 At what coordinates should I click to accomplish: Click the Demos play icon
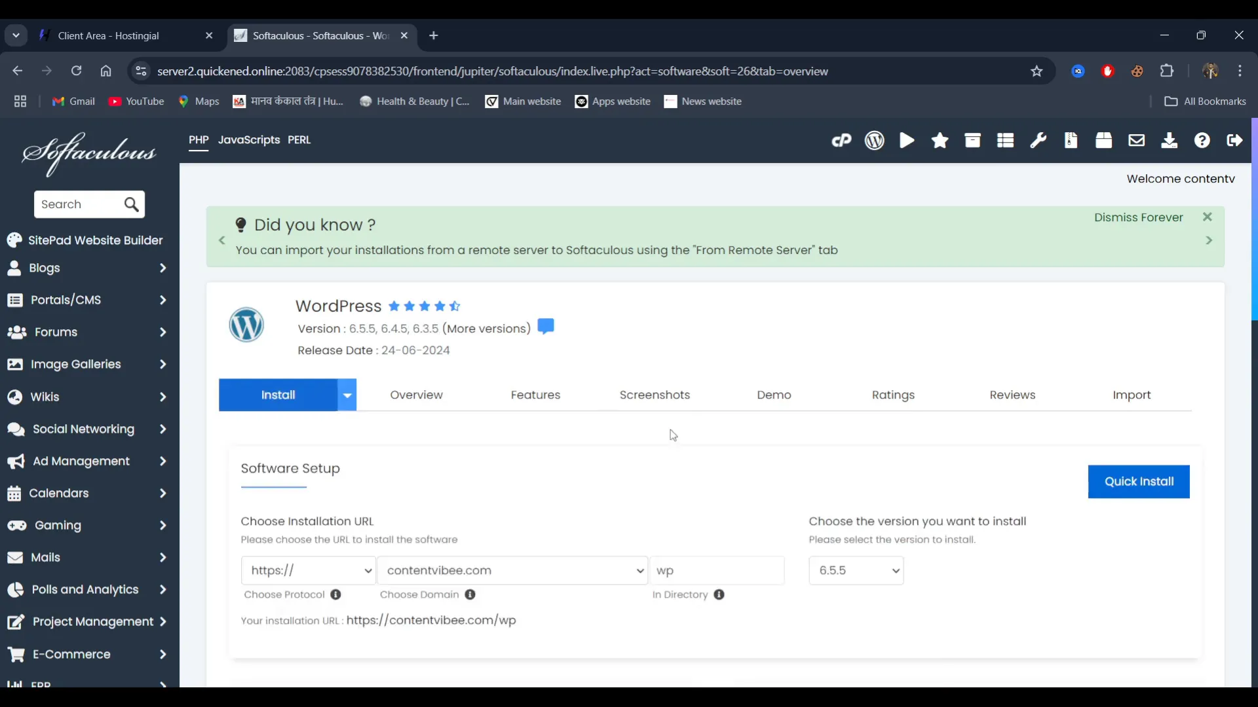click(x=907, y=141)
